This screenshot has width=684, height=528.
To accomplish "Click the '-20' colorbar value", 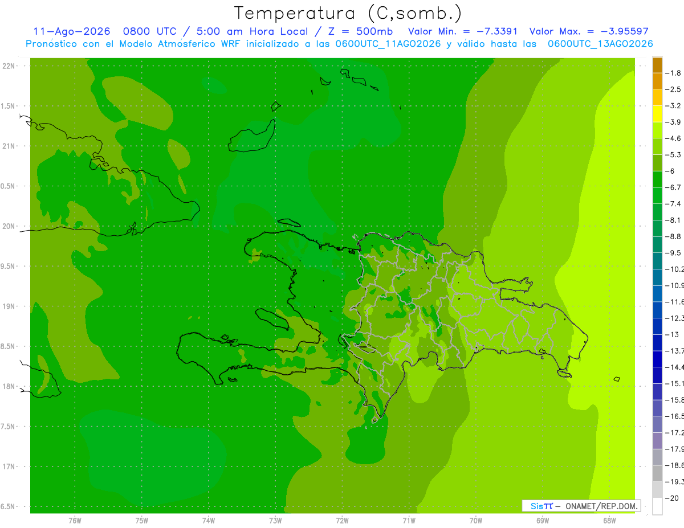I will (672, 498).
